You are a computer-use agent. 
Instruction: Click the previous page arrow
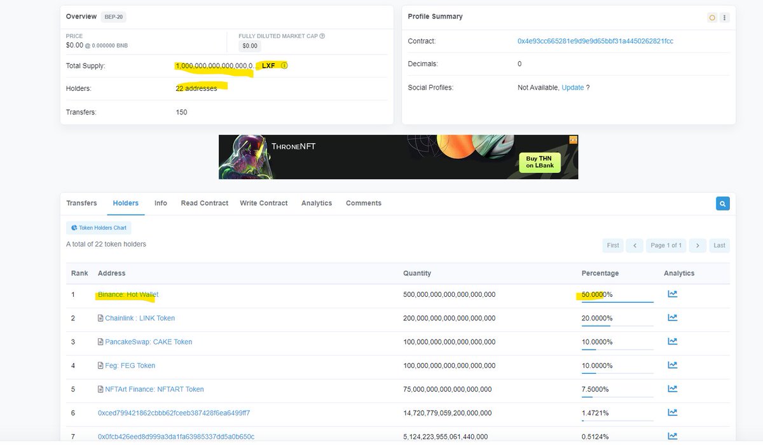coord(635,245)
